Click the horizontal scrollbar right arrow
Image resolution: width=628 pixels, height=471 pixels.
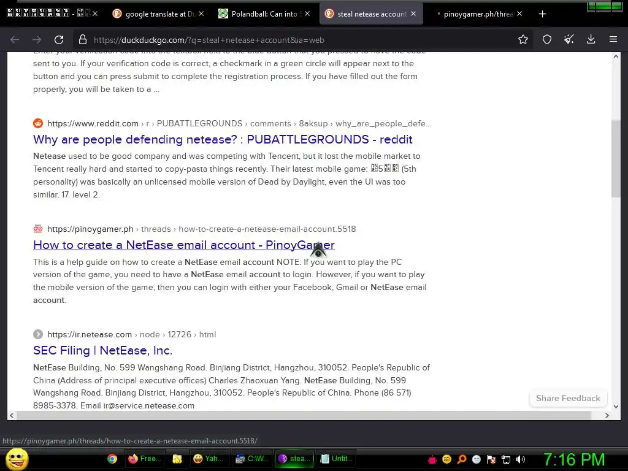[607, 416]
